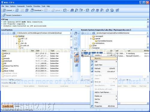Click FTP Log scroll down arrow
This screenshot has height=112, width=150.
coord(148,27)
